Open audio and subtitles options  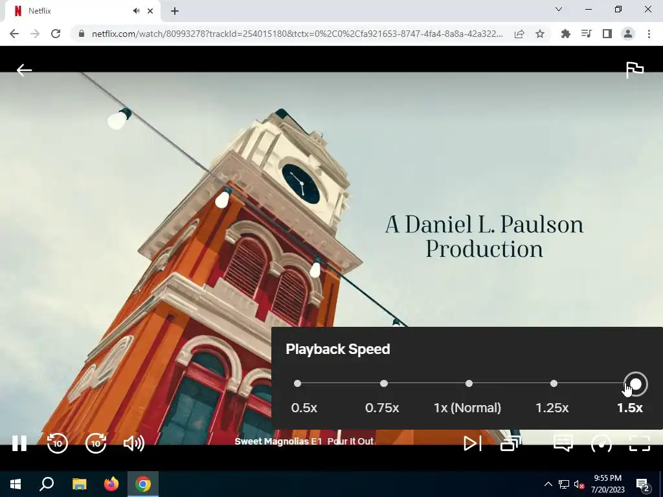tap(563, 443)
